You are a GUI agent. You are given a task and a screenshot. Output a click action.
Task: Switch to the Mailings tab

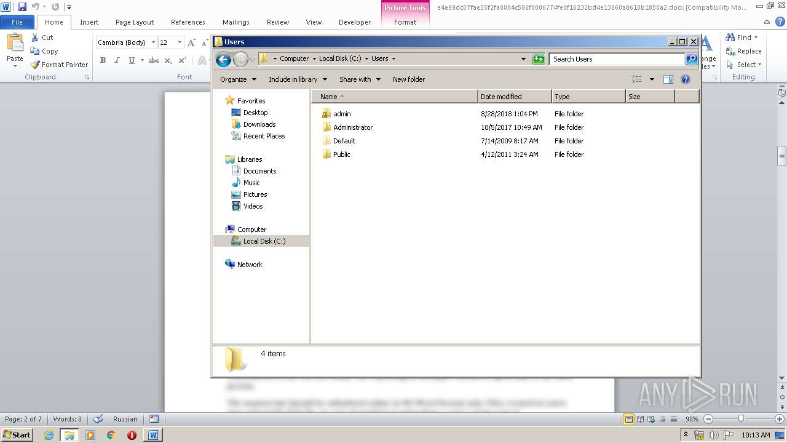pyautogui.click(x=236, y=22)
